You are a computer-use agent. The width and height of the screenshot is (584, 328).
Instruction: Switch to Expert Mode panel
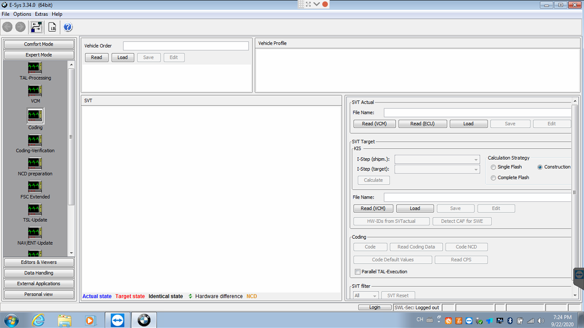(39, 55)
